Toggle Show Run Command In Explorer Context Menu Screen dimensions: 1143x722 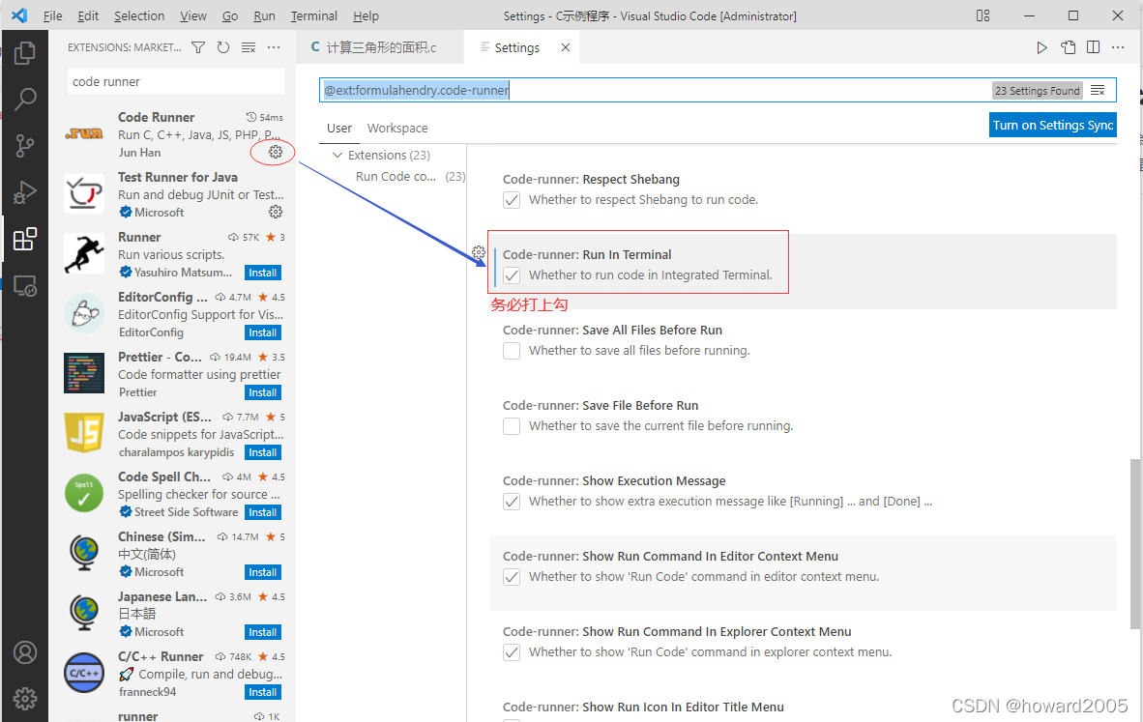click(512, 652)
